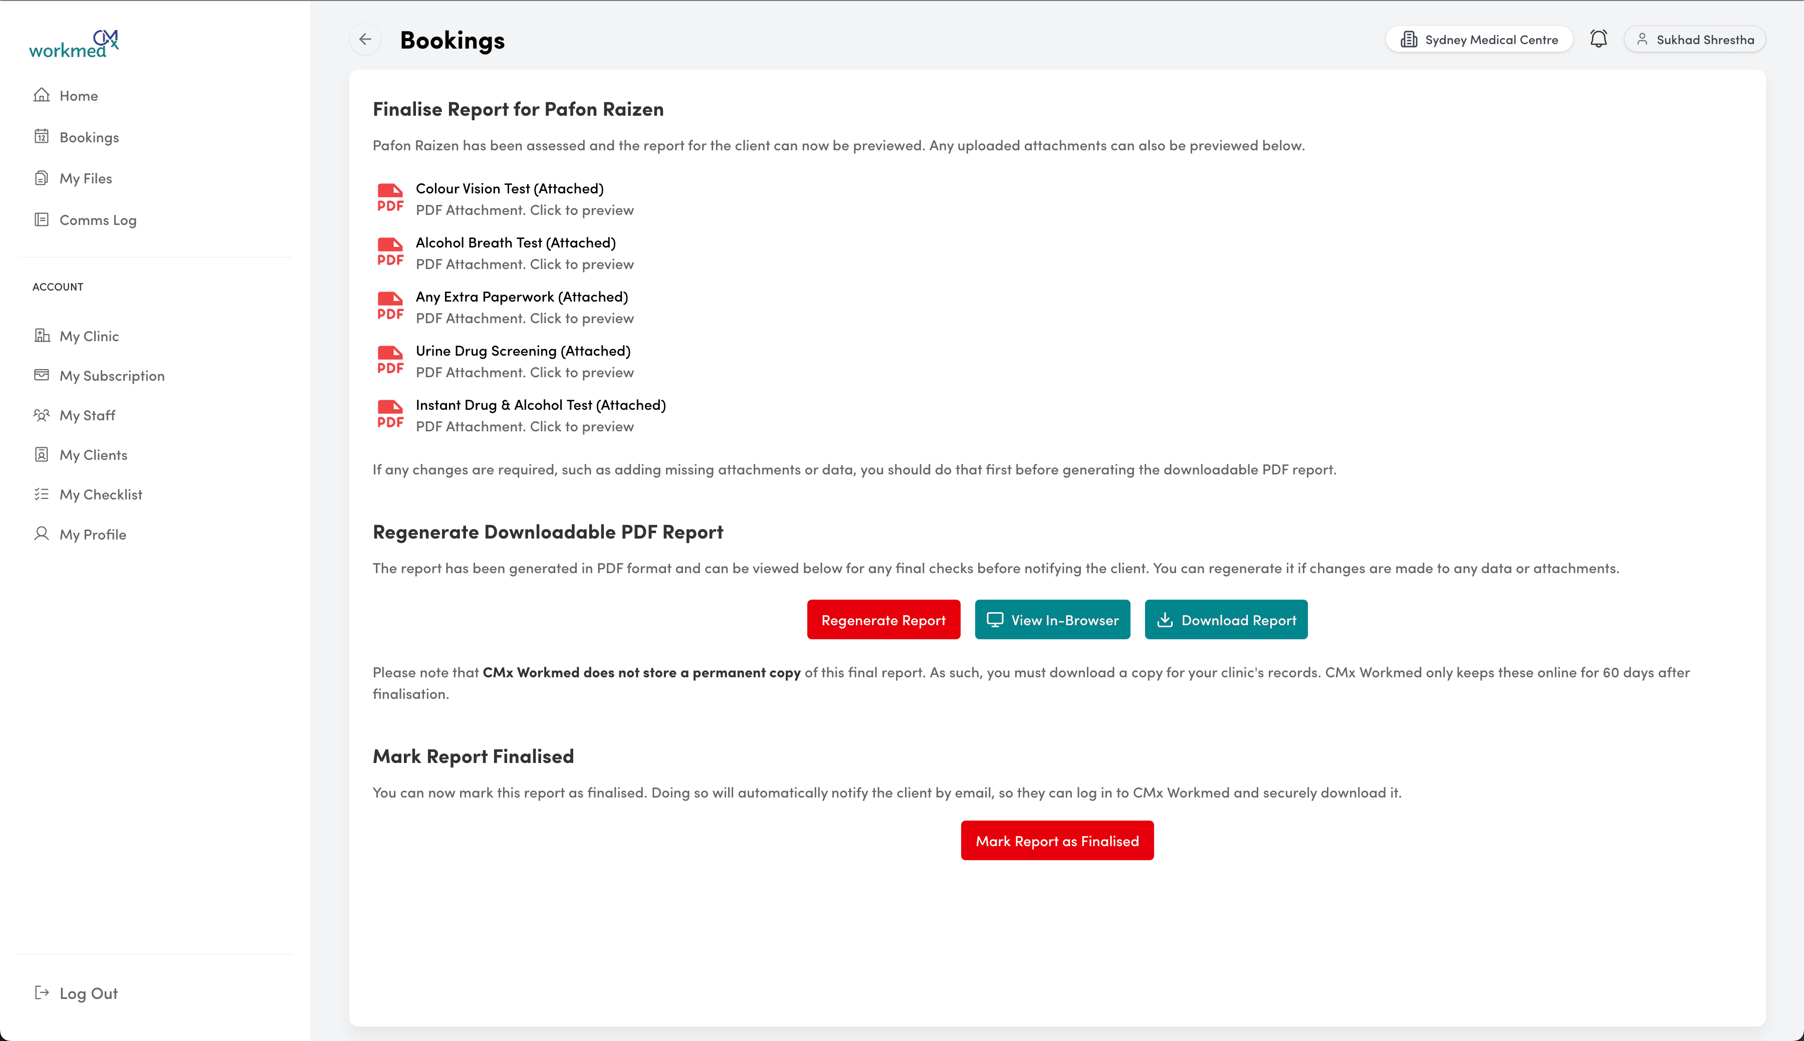Viewport: 1804px width, 1041px height.
Task: Open Sydney Medical Centre clinic selector
Action: tap(1479, 39)
